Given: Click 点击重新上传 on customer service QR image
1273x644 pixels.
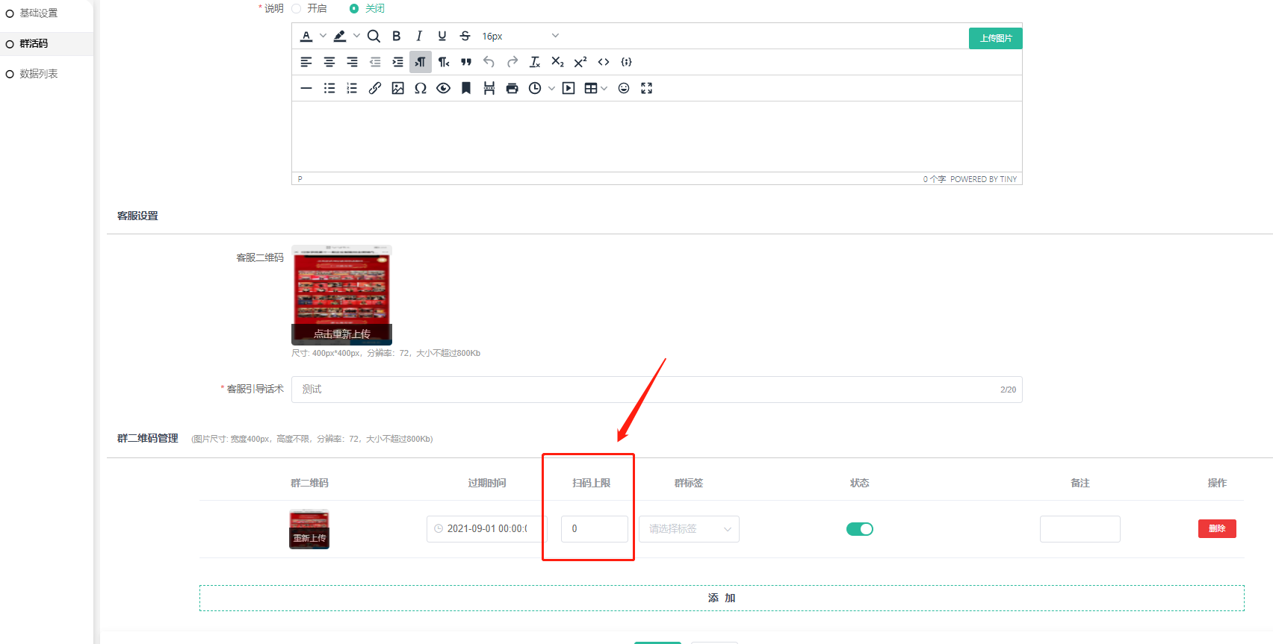Looking at the screenshot, I should pos(341,334).
